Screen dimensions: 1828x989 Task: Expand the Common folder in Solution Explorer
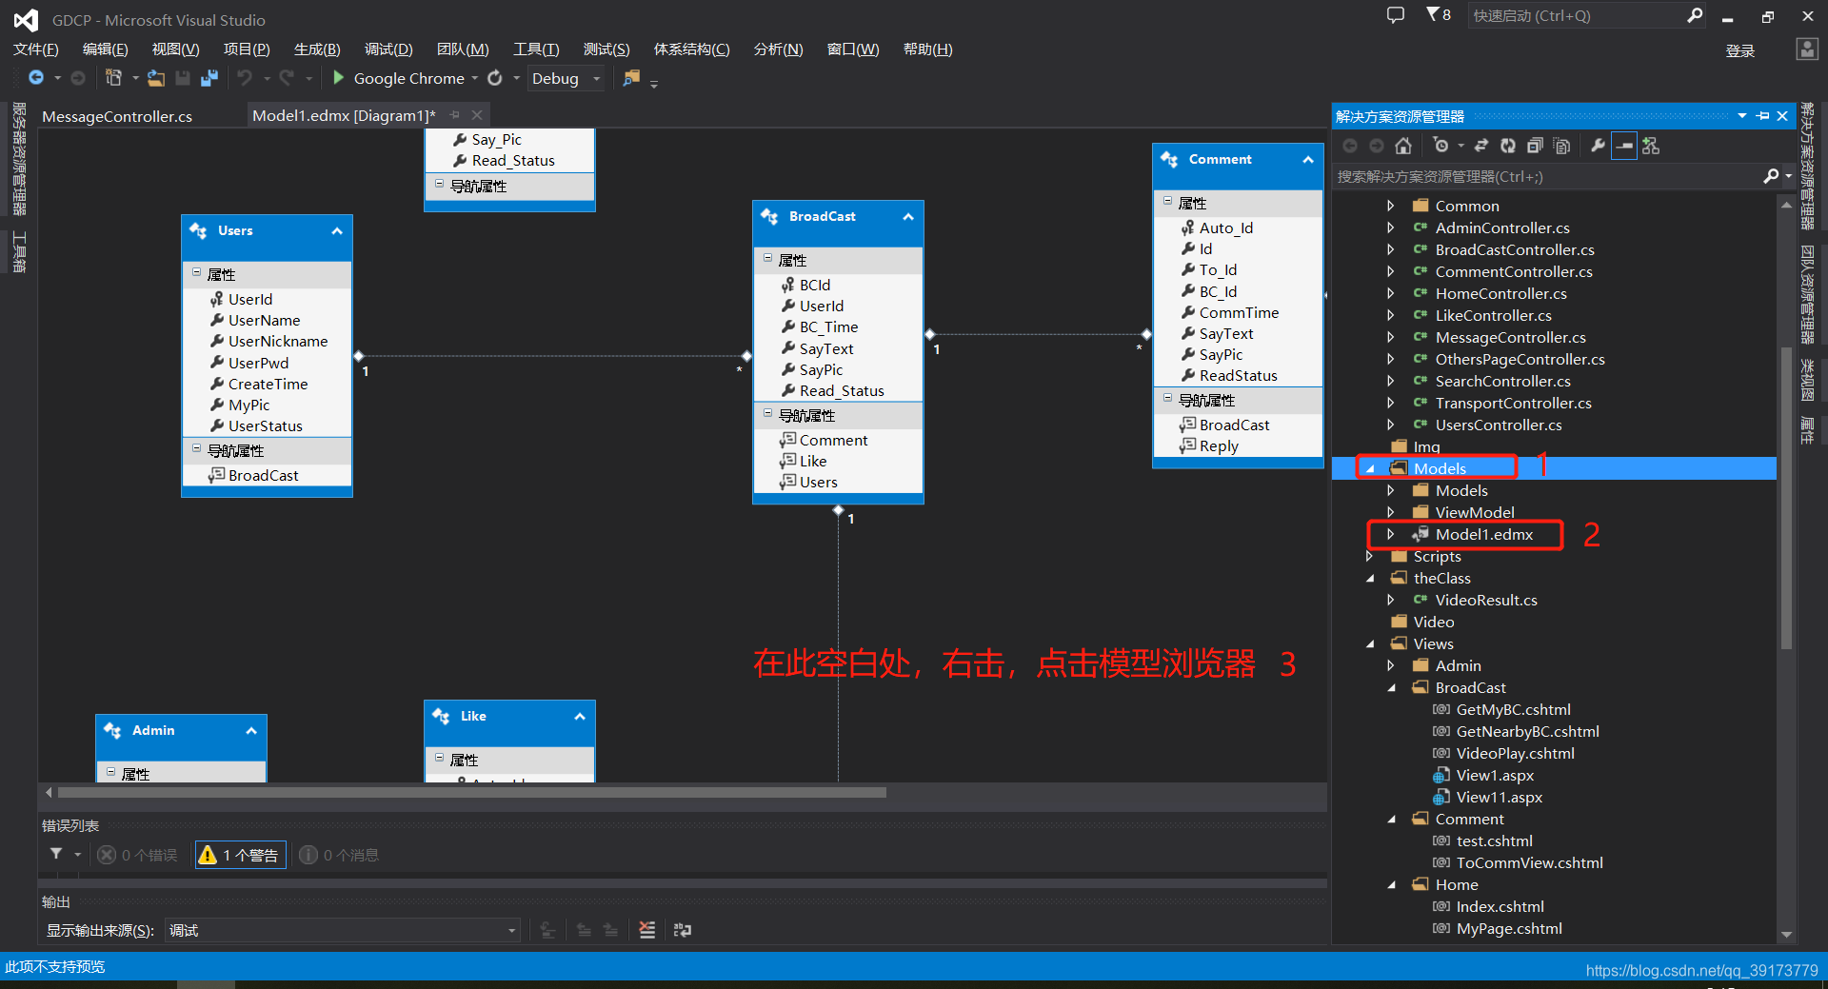point(1390,206)
